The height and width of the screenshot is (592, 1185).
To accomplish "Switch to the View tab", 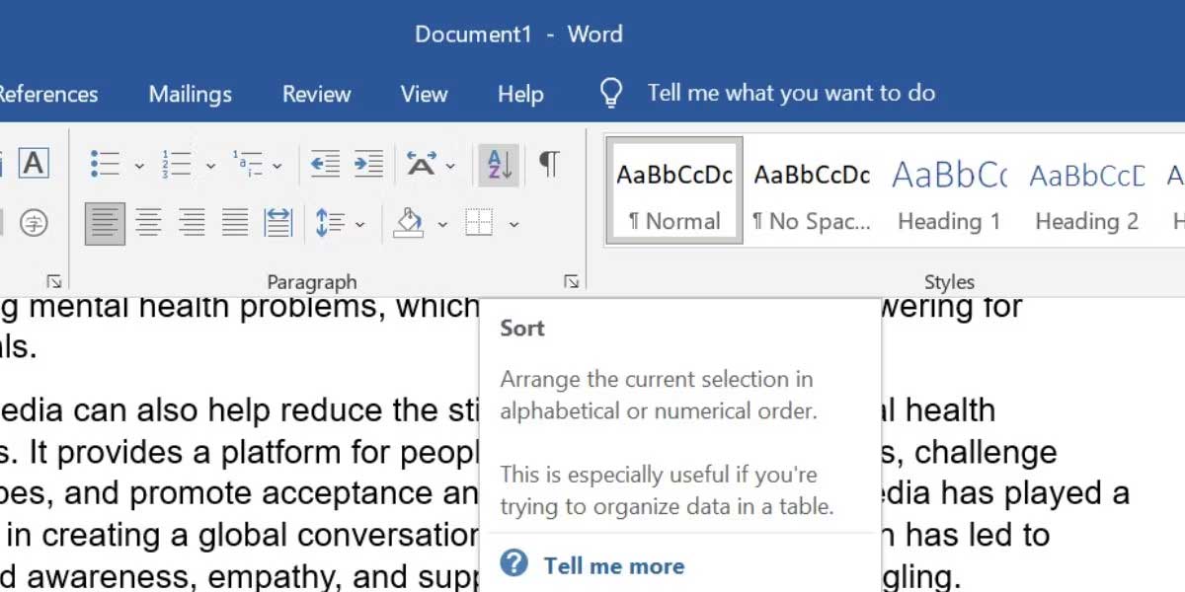I will [424, 95].
